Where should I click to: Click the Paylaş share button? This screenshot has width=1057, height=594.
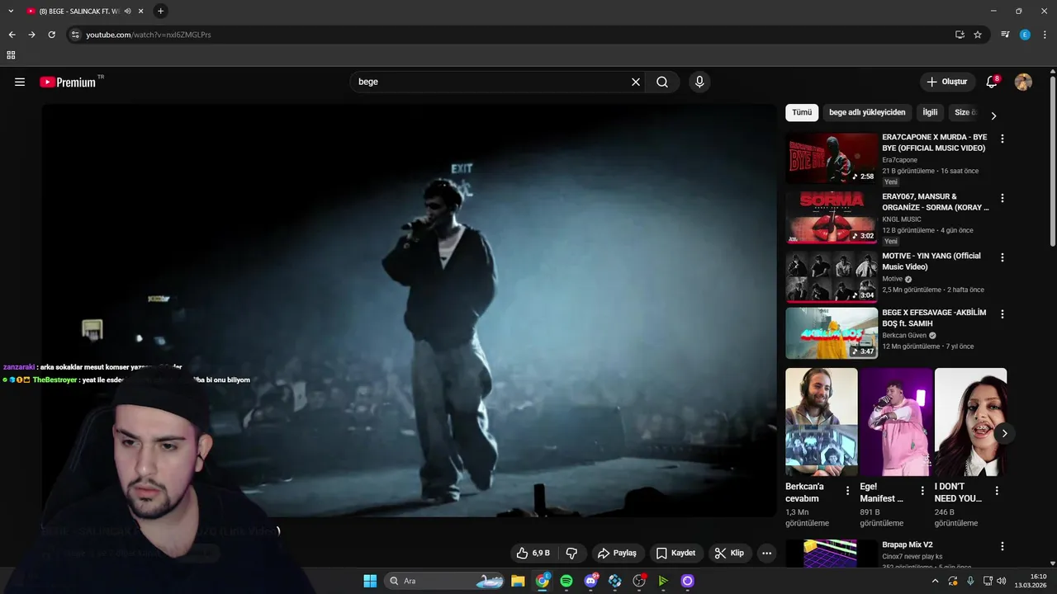tap(618, 554)
